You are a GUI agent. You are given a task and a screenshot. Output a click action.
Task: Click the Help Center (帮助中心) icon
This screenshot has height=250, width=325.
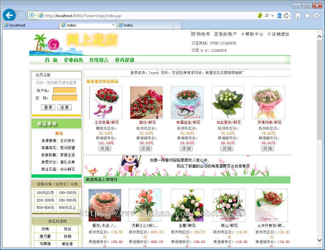pos(243,34)
